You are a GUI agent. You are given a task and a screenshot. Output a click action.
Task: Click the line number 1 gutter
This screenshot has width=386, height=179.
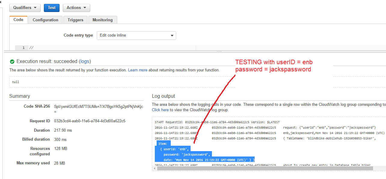pyautogui.click(x=23, y=48)
